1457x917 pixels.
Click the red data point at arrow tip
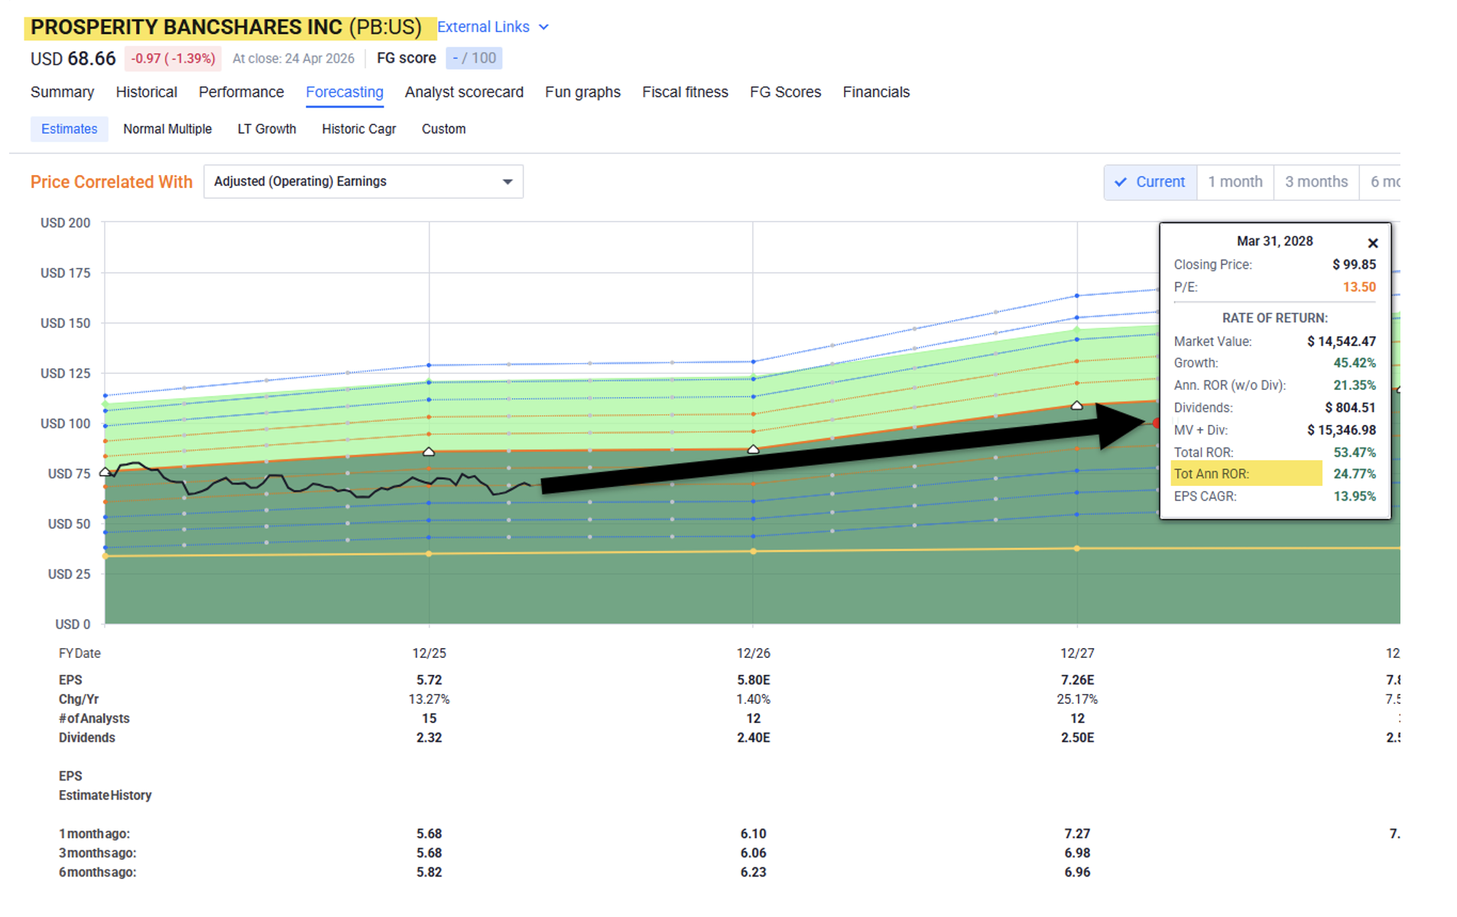tap(1156, 423)
